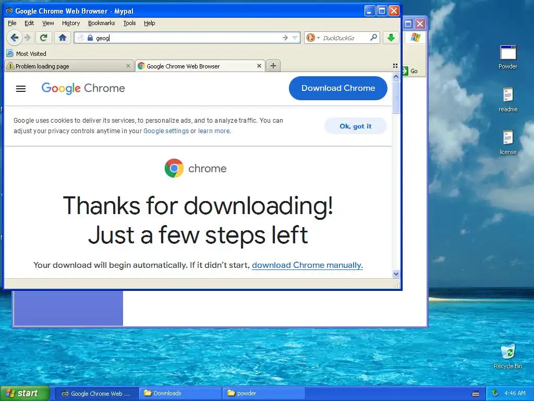Click the Mypal window title bar icon
This screenshot has height=401, width=534.
click(9, 11)
